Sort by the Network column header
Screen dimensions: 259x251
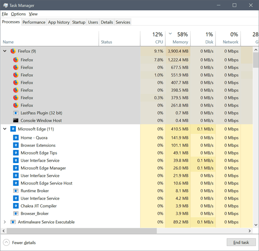pyautogui.click(x=228, y=39)
